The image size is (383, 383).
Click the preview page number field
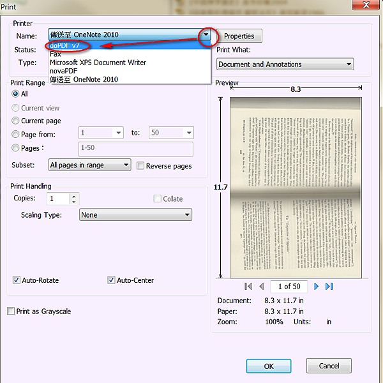coord(289,286)
